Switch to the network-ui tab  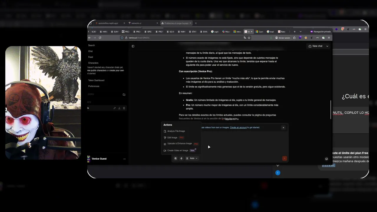[x=143, y=23]
